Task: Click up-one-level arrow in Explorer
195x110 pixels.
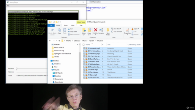Action: (x=59, y=41)
